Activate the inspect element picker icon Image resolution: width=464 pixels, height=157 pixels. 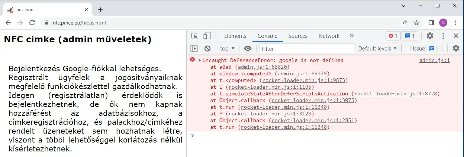[x=194, y=36]
